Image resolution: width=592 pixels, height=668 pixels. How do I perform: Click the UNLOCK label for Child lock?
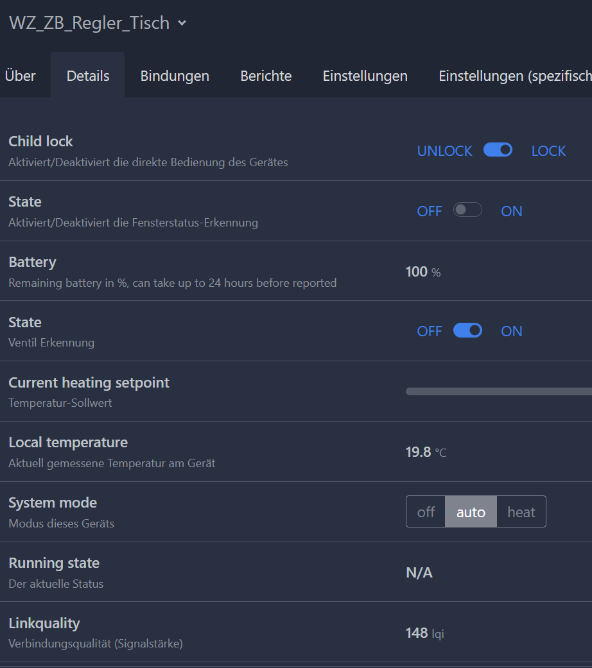[x=444, y=151]
